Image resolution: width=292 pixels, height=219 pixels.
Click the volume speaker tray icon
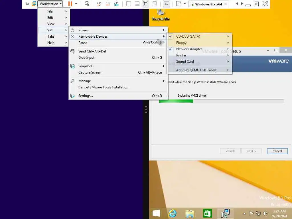pyautogui.click(x=265, y=214)
